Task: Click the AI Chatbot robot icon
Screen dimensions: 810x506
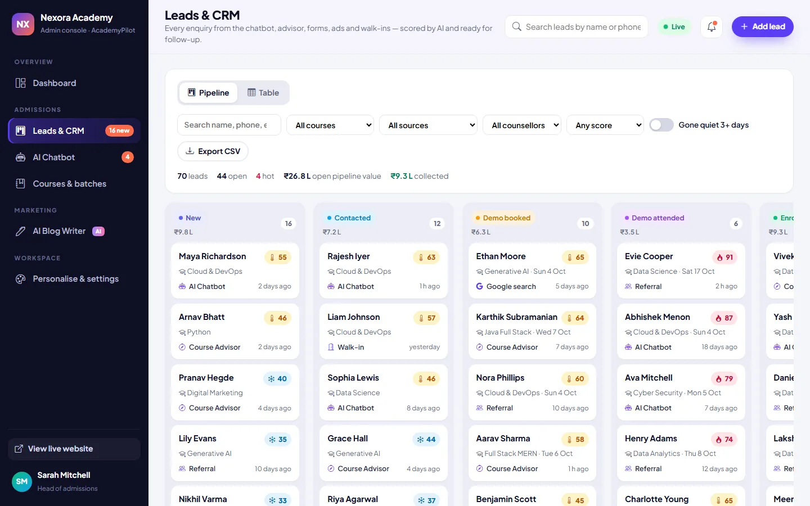Action: [21, 157]
